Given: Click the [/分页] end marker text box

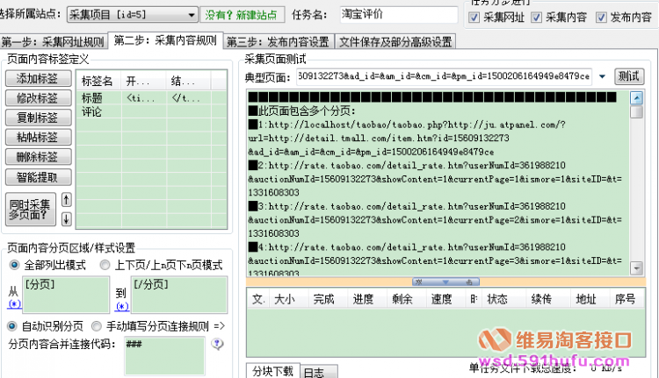Looking at the screenshot, I should click(x=179, y=295).
